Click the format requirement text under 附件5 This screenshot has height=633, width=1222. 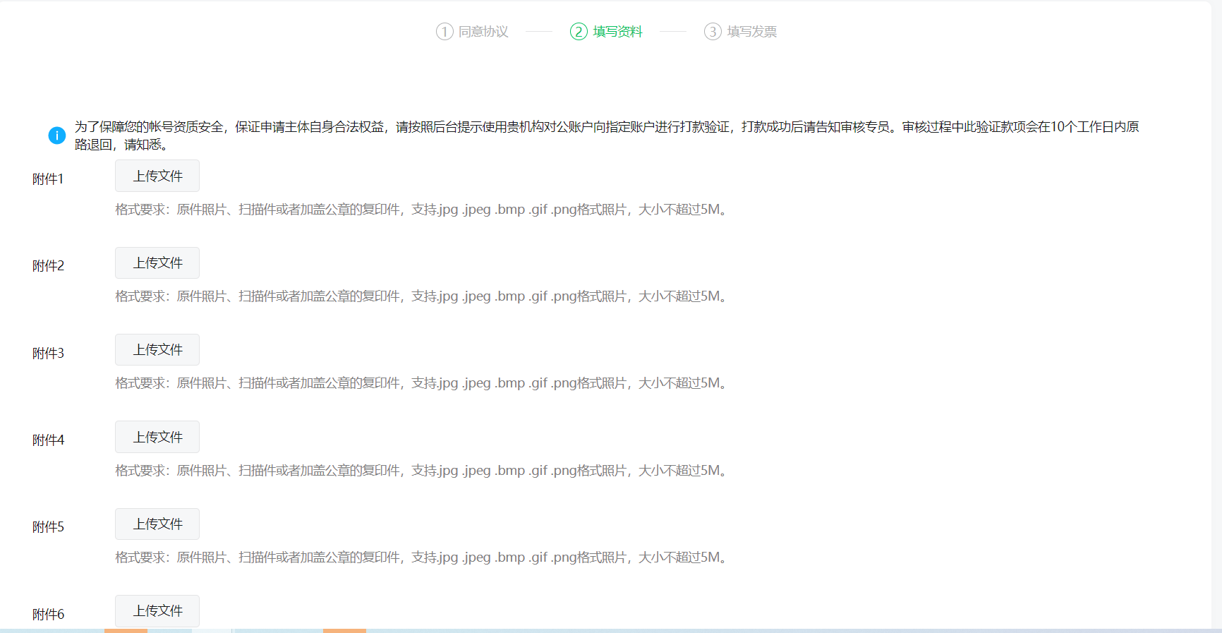coord(424,557)
